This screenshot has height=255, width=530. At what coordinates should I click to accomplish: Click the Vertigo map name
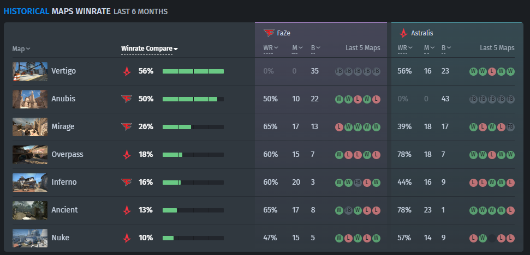coord(63,71)
